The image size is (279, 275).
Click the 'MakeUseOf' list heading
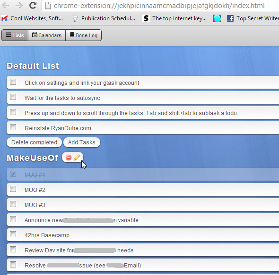tap(32, 158)
